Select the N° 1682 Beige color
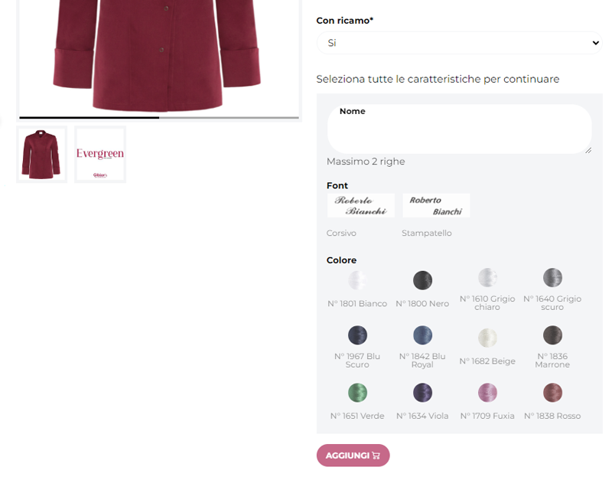Image resolution: width=612 pixels, height=480 pixels. pos(487,338)
